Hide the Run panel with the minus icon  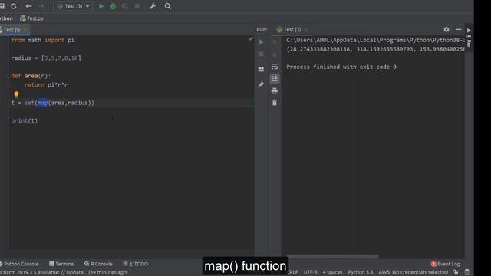coord(459,29)
